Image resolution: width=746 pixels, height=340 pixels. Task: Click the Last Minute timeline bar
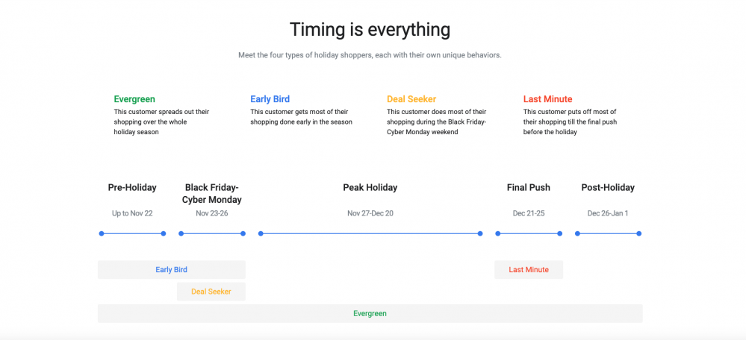click(x=529, y=270)
